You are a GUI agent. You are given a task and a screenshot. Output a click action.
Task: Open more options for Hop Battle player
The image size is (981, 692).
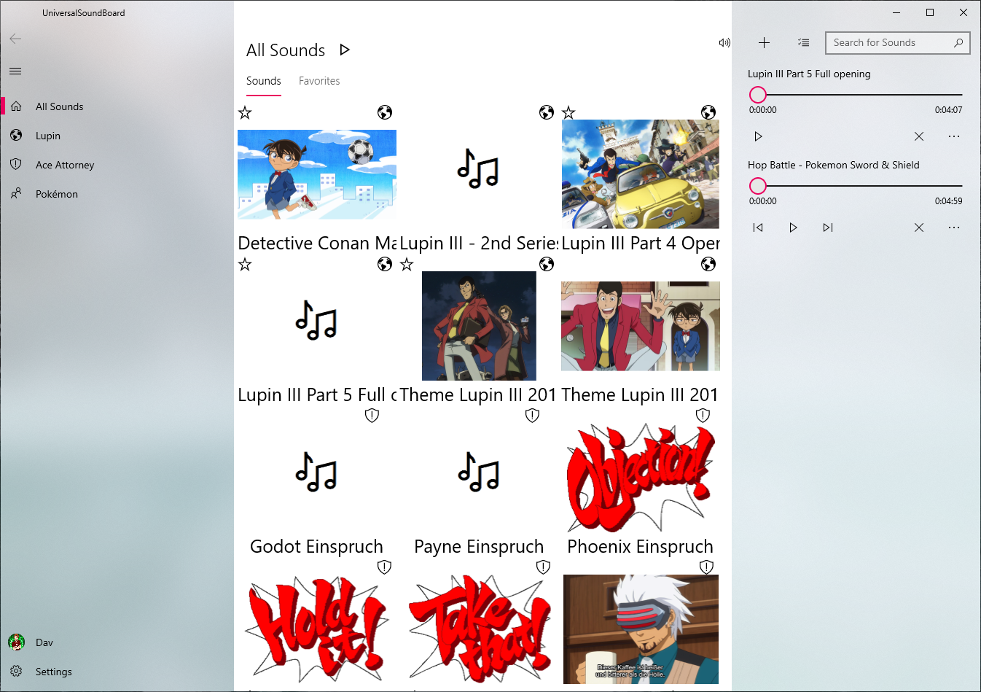[x=954, y=228]
